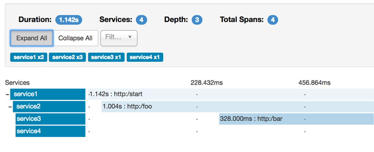Click the Expand All button
The height and width of the screenshot is (152, 374).
coord(32,38)
